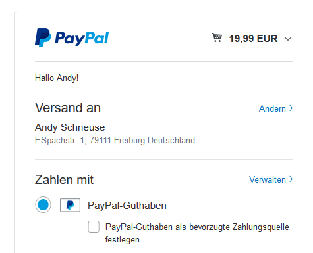Click the arrow next to Ändern
The image size is (313, 253).
click(291, 108)
